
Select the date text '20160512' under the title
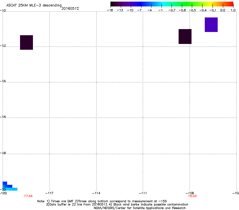(x=70, y=8)
